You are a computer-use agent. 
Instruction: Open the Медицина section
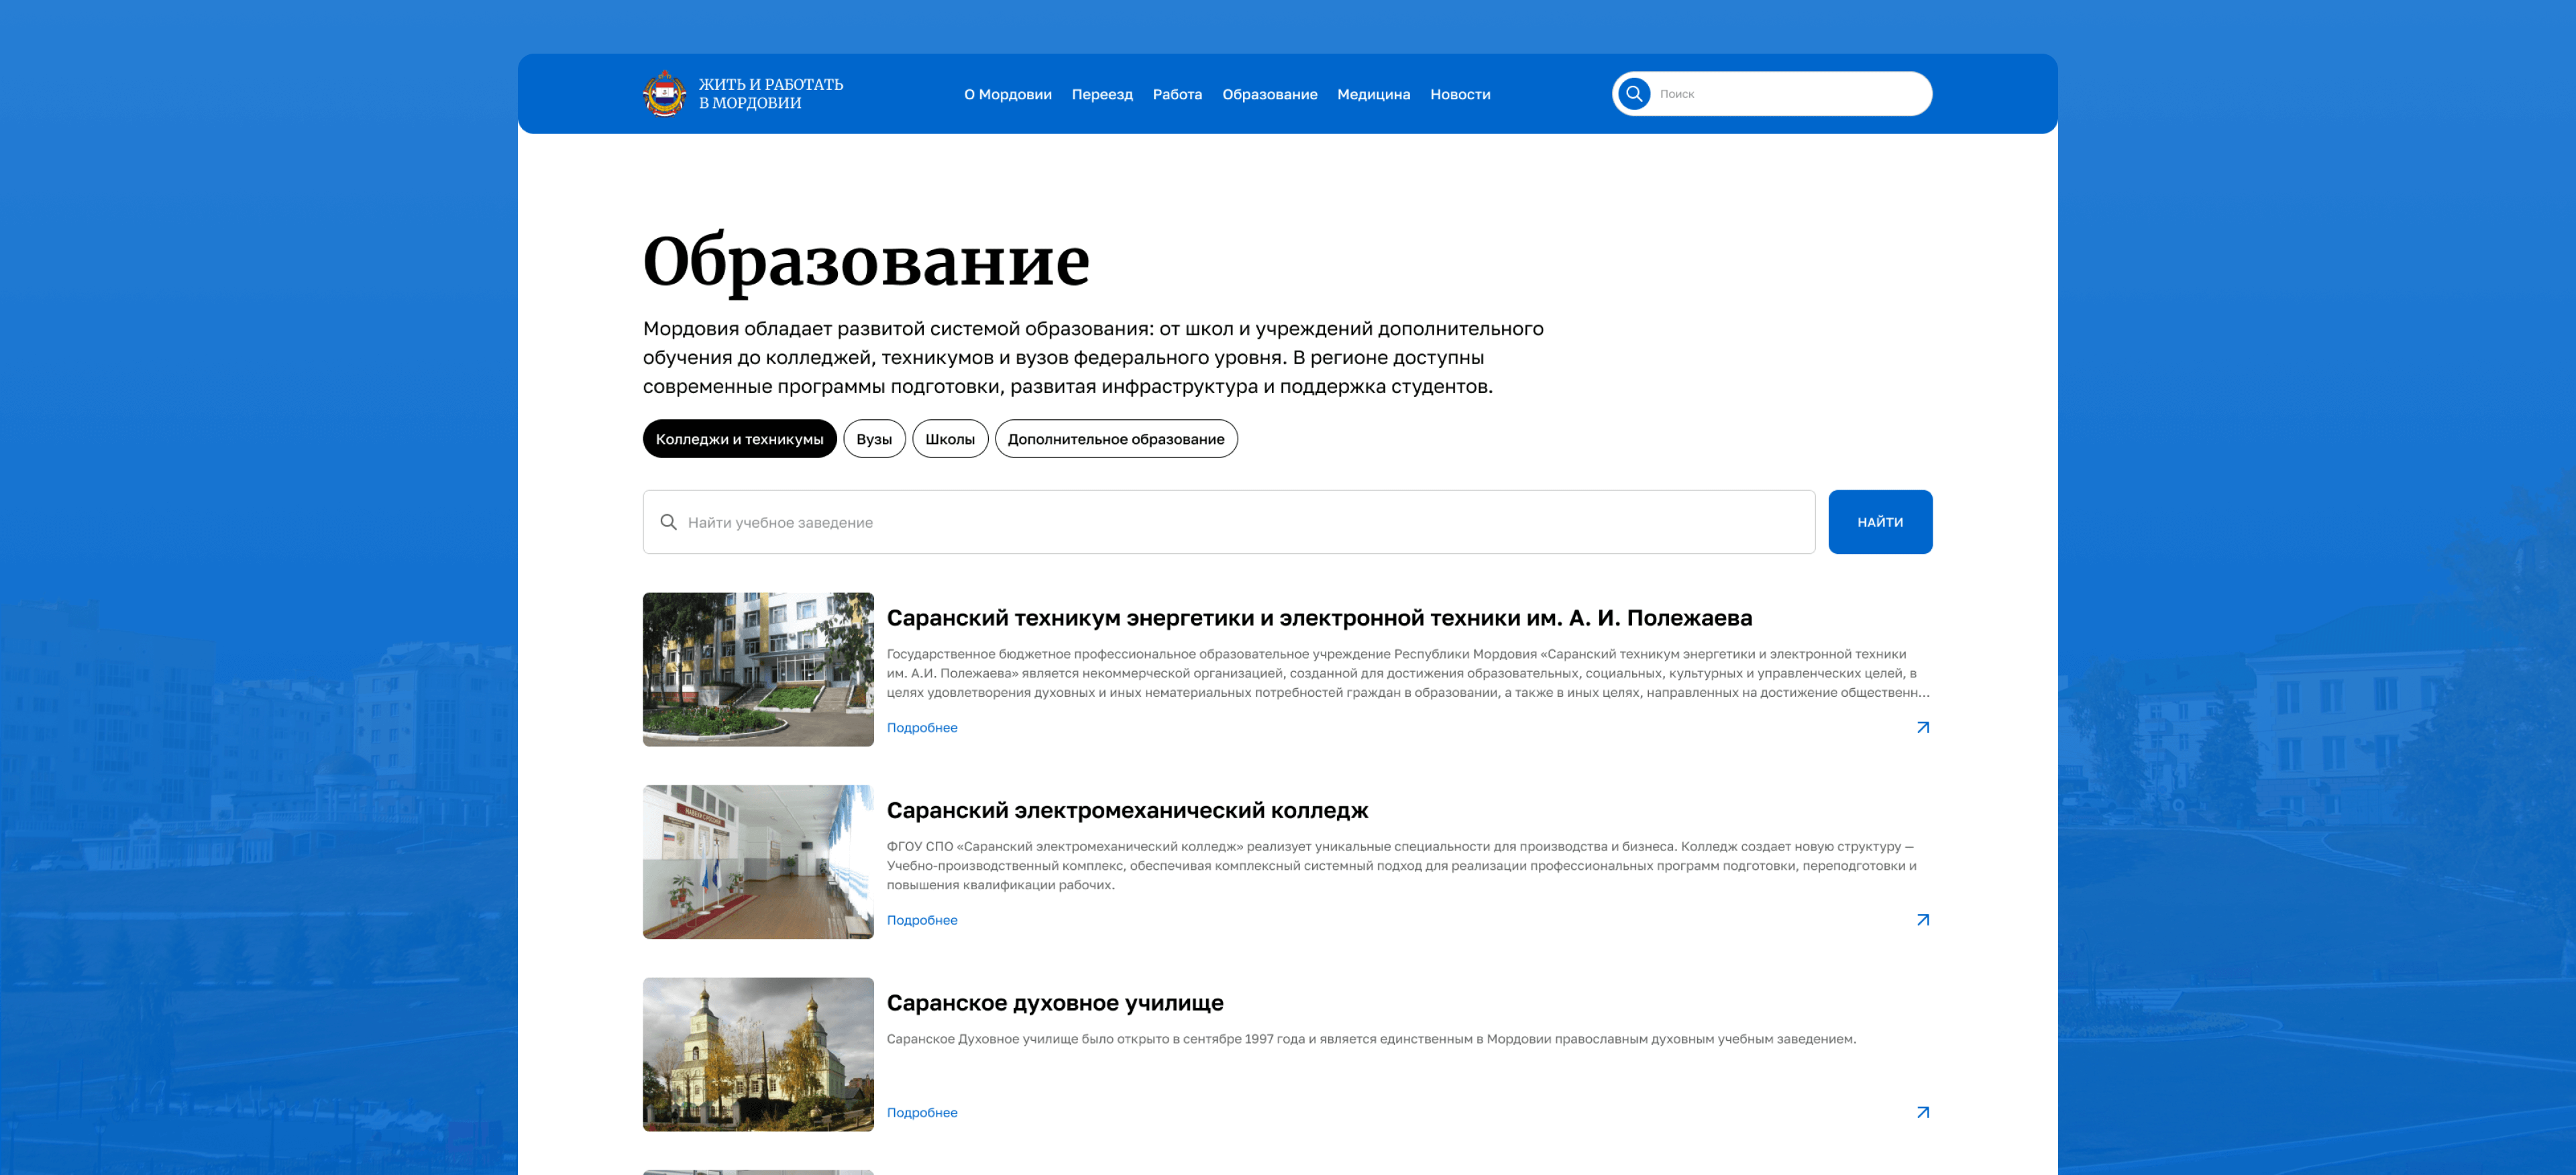[1373, 94]
